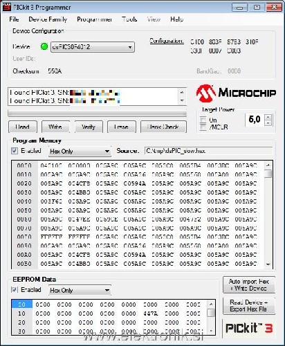This screenshot has width=285, height=346.
Task: Click Program Memory scroll up arrow
Action: pos(268,165)
